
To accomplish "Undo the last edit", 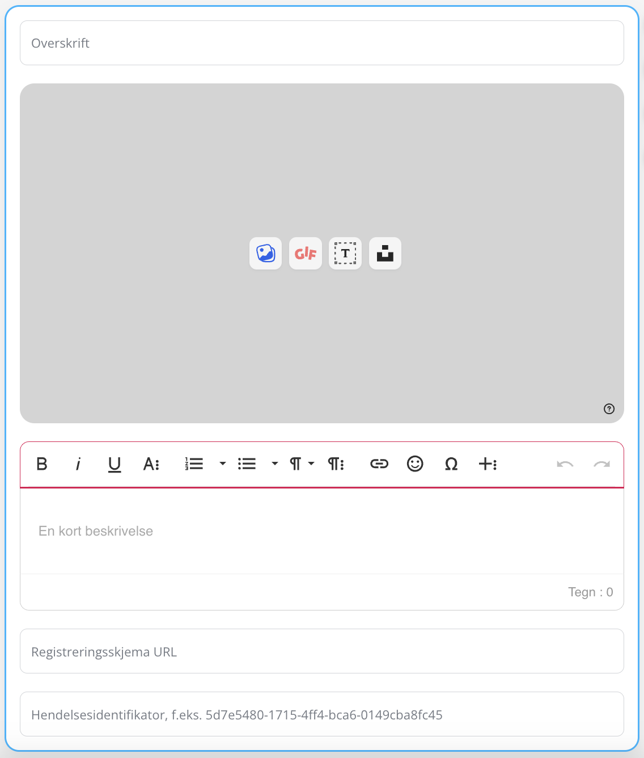I will click(x=565, y=464).
